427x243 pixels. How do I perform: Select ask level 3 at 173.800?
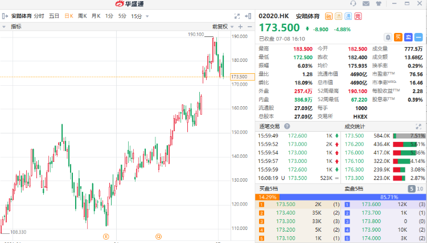[x=384, y=221]
